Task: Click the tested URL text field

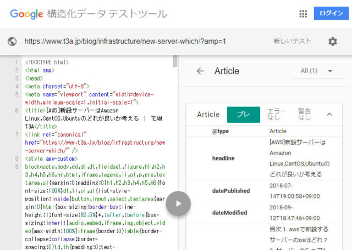Action: click(125, 42)
